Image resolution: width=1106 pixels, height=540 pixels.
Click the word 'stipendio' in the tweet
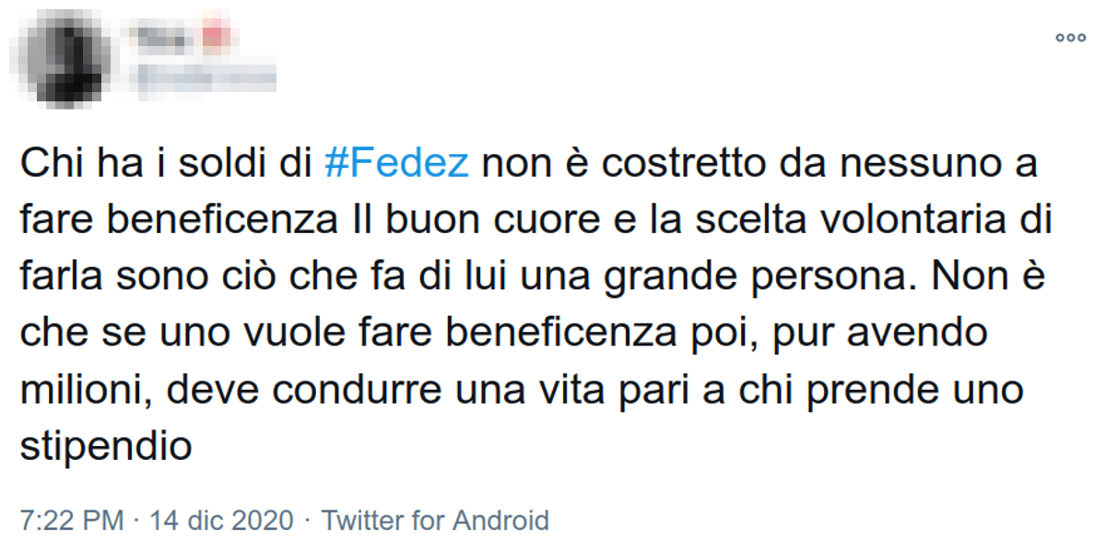(106, 446)
